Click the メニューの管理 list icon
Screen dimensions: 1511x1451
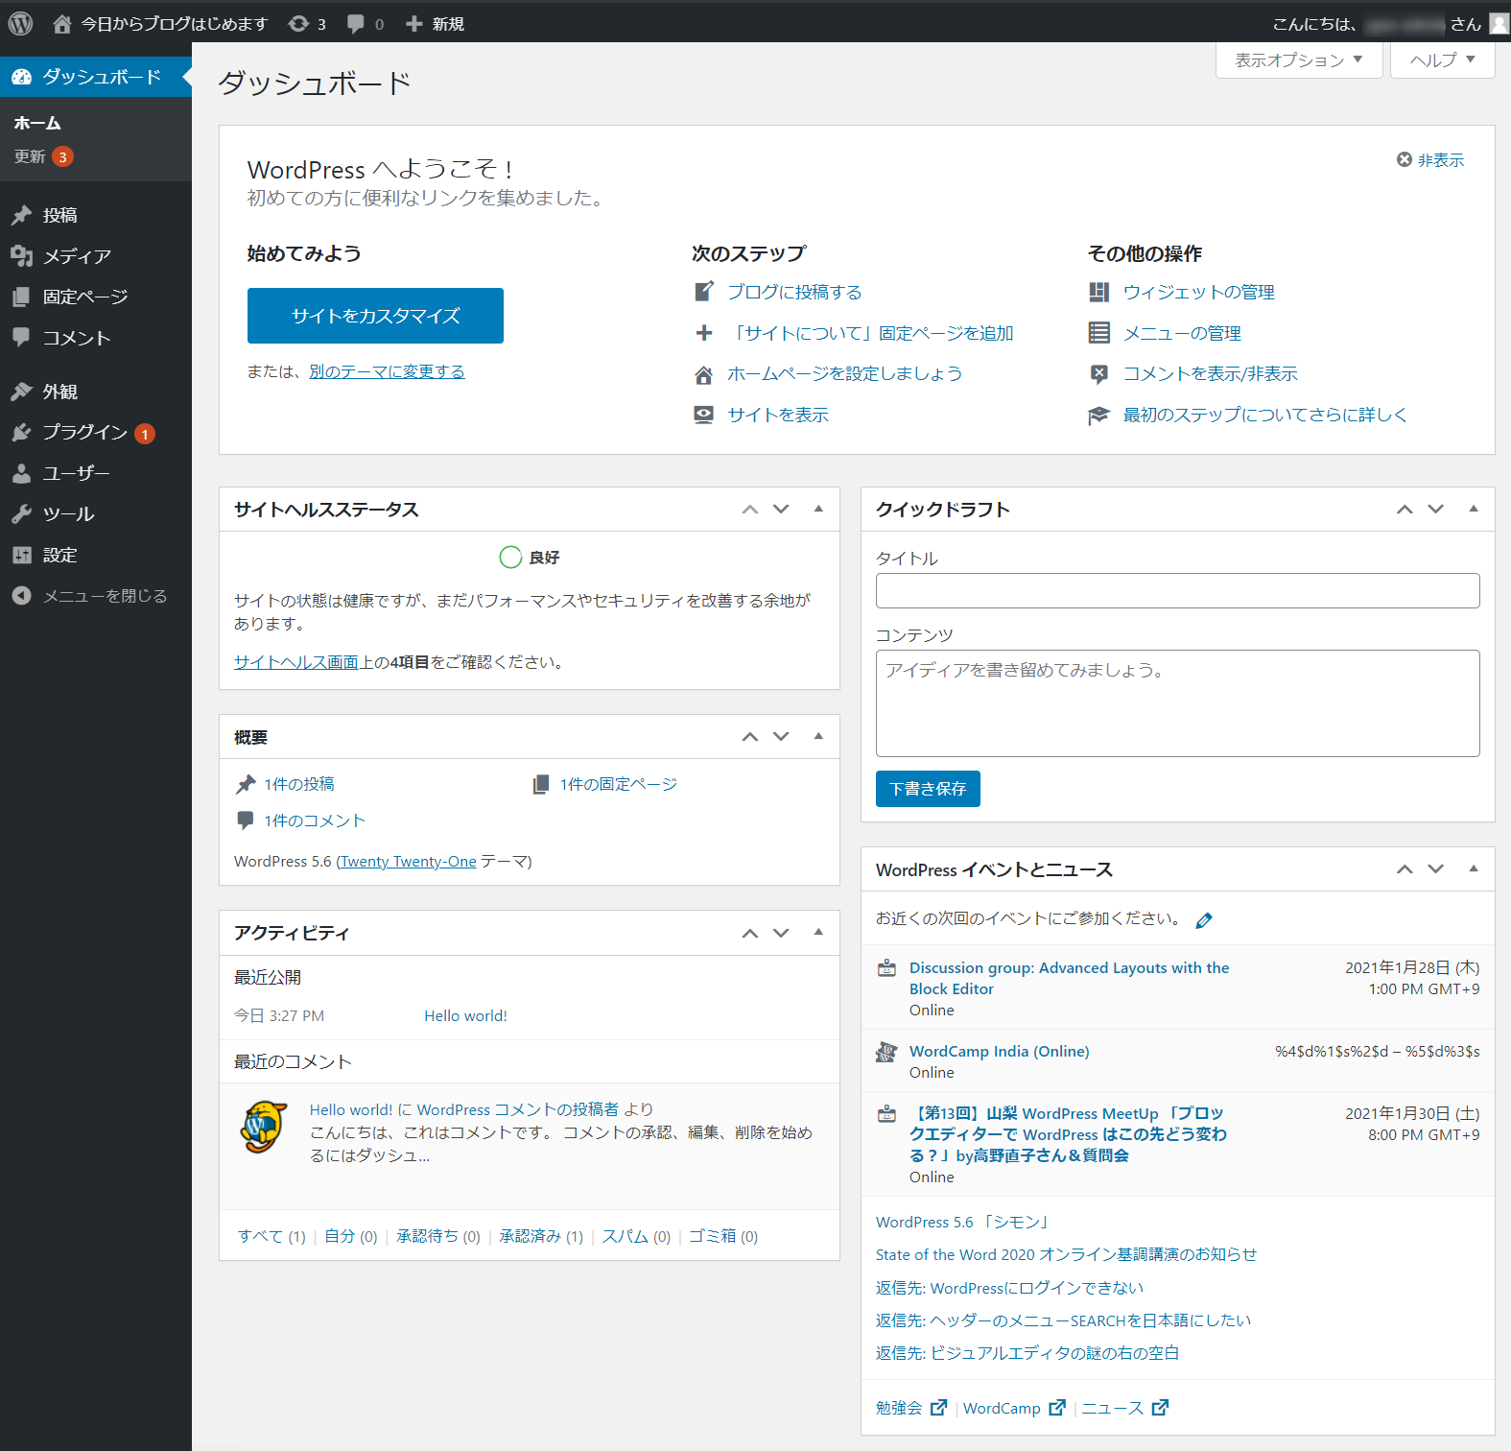click(x=1099, y=333)
